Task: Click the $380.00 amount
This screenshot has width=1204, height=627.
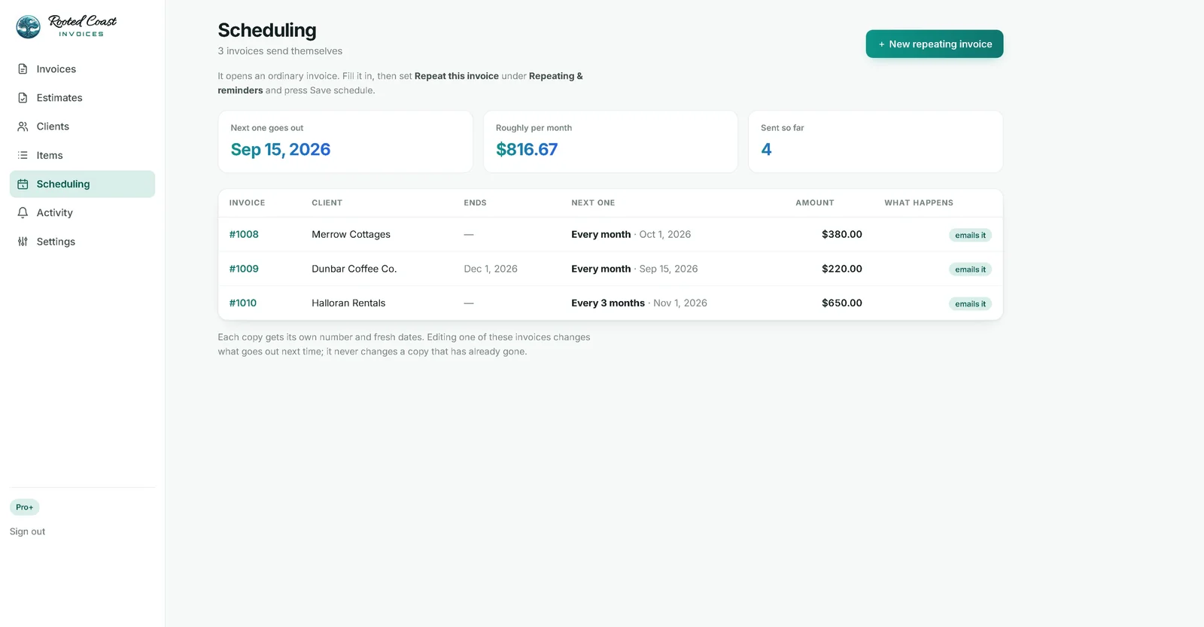Action: click(x=842, y=234)
